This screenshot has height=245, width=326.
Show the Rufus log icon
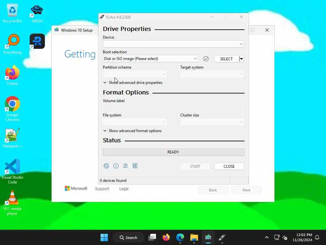click(x=135, y=166)
